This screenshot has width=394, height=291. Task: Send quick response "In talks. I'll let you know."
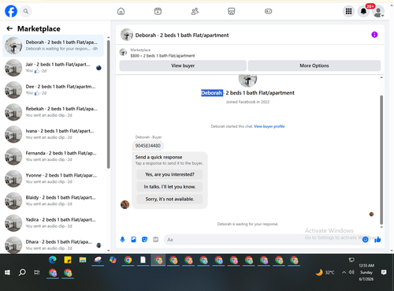(169, 187)
